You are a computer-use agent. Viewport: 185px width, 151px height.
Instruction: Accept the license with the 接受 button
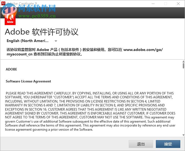click(x=168, y=144)
